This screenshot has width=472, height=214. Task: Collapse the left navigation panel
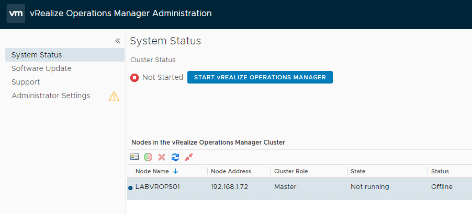118,41
